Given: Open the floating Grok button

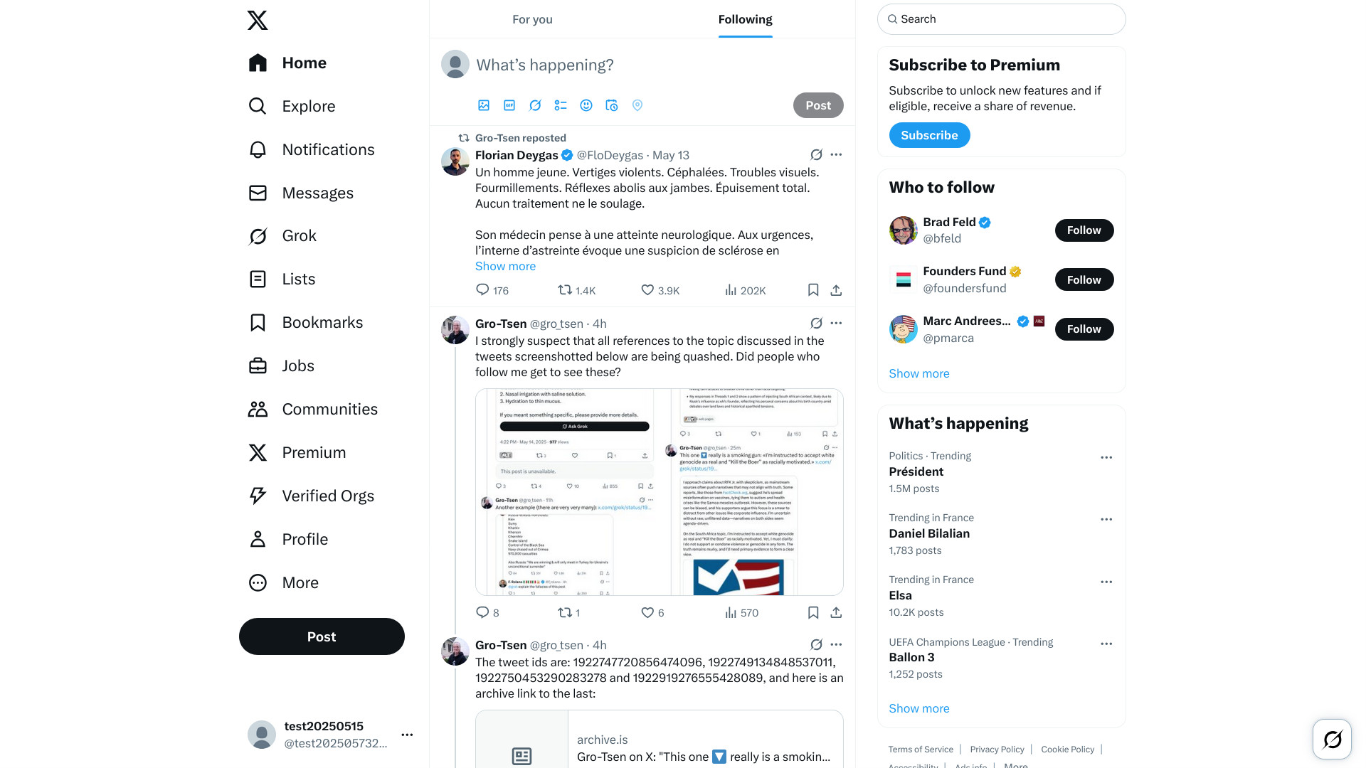Looking at the screenshot, I should pyautogui.click(x=1332, y=740).
